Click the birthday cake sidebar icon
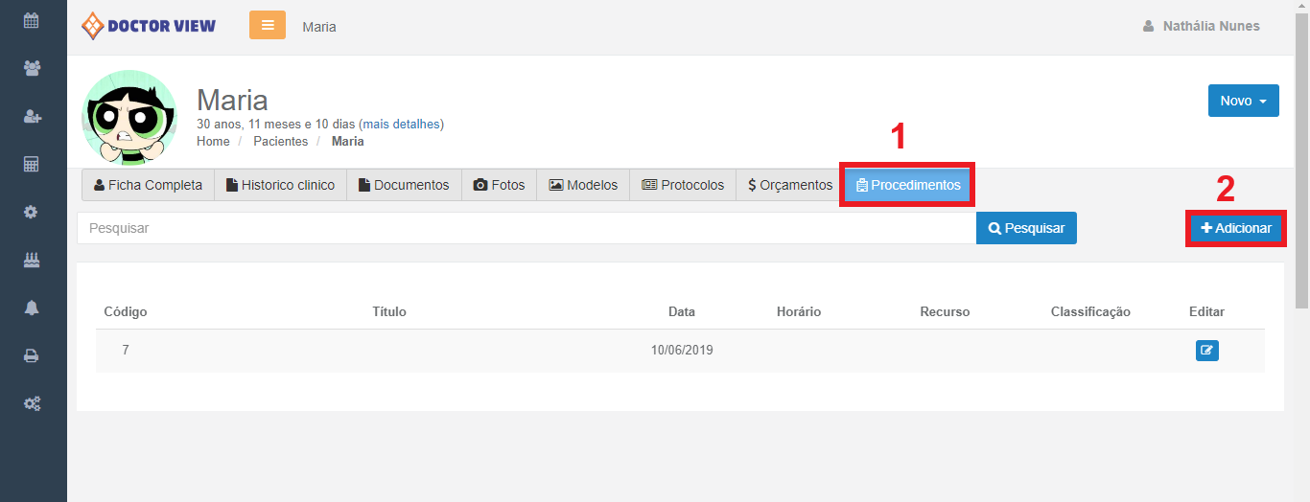 point(32,260)
